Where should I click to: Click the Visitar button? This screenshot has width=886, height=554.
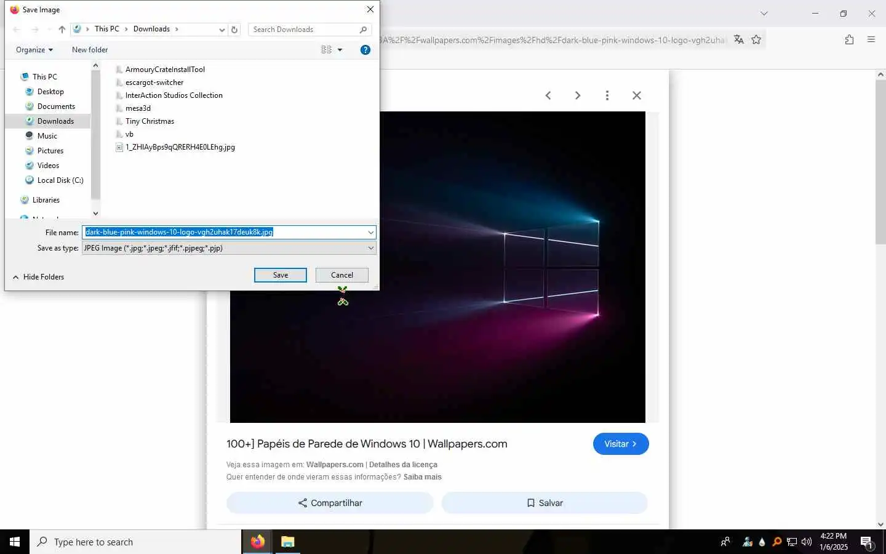coord(621,444)
